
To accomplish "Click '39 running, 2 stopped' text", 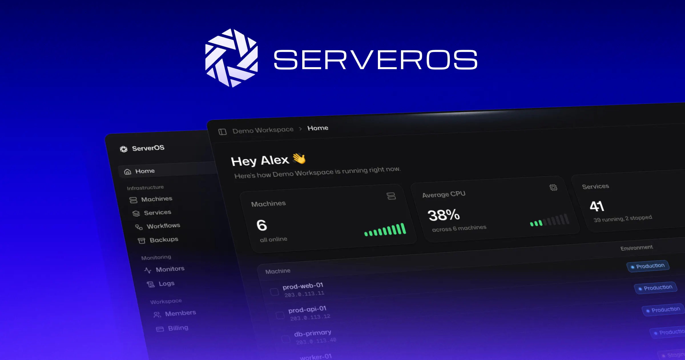I will 623,219.
